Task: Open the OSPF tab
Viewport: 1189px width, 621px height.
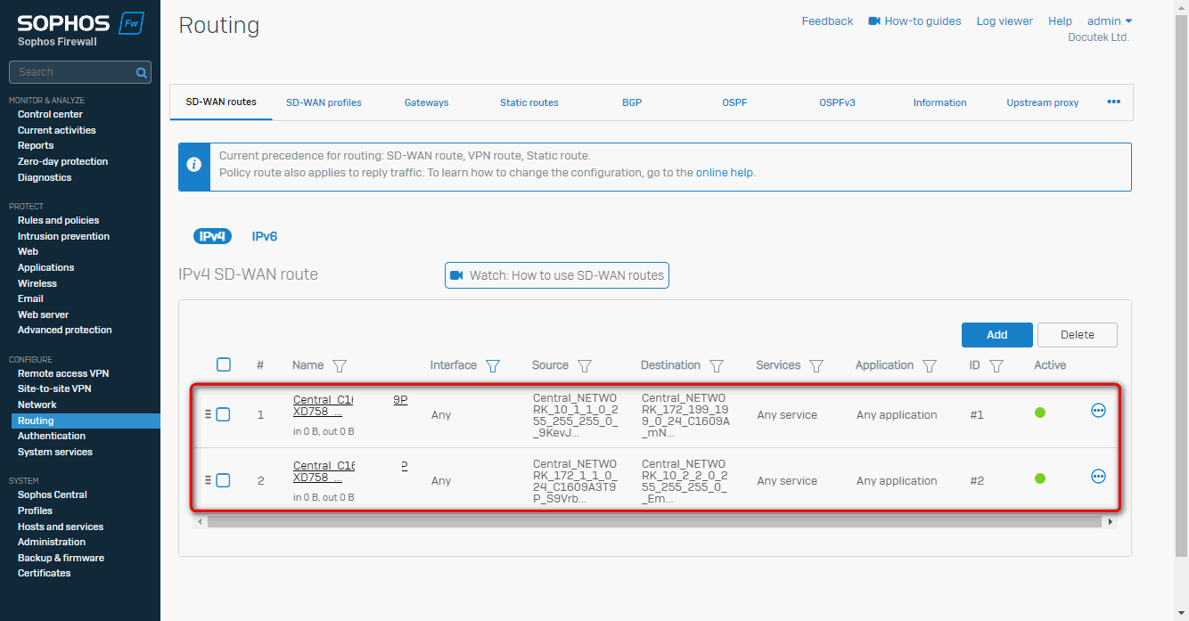Action: point(734,102)
